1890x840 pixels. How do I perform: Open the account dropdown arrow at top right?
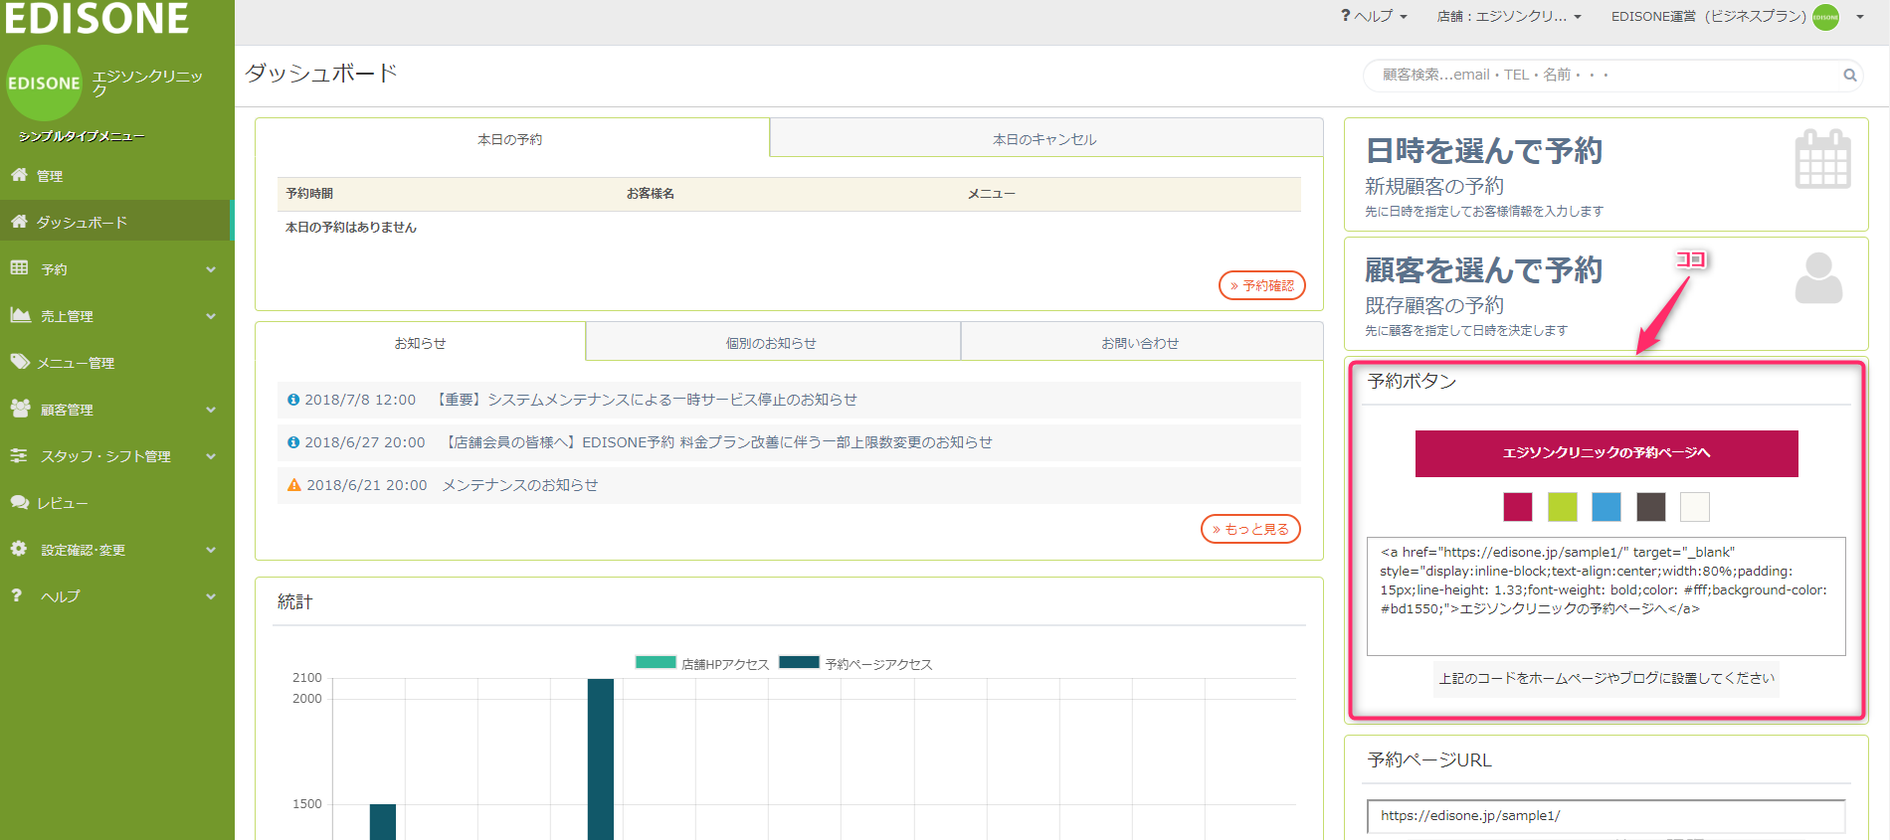[1860, 17]
